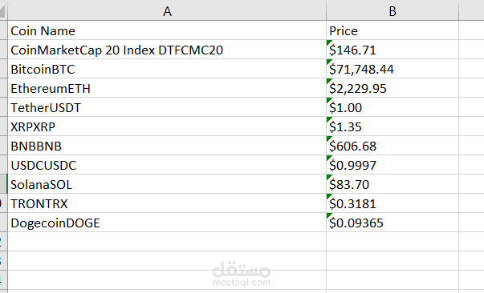Image resolution: width=484 pixels, height=293 pixels.
Task: Select the price cell "$606.68"
Action: [392, 146]
